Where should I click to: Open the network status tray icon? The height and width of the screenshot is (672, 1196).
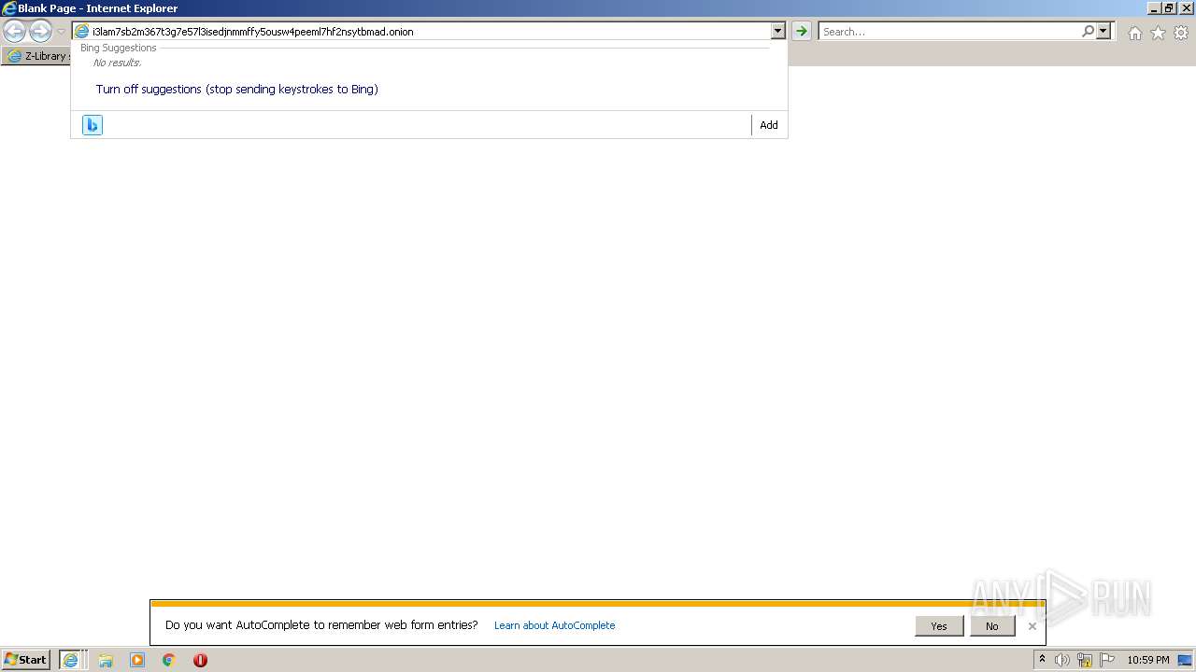pos(1085,660)
